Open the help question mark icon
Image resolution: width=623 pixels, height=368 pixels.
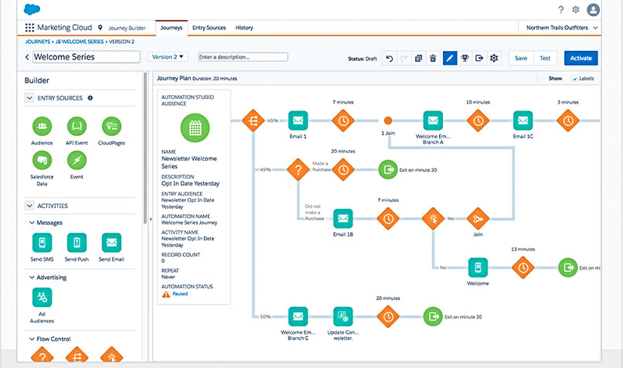(560, 9)
